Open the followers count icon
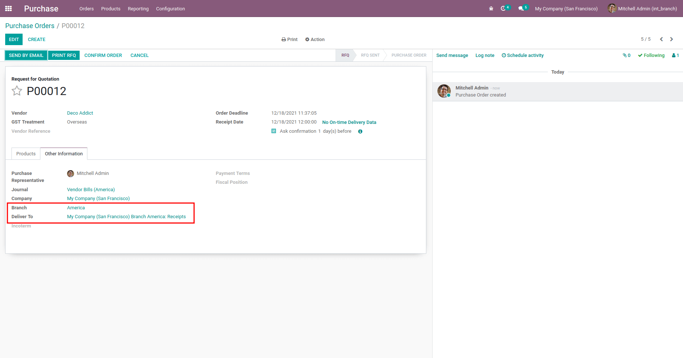 (x=676, y=55)
